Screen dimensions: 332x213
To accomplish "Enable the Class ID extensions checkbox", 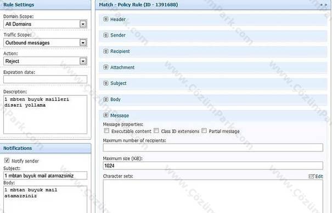I will [x=156, y=131].
